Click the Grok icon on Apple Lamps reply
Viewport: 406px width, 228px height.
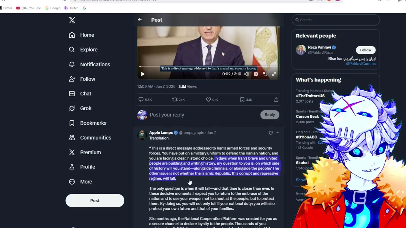(x=271, y=133)
